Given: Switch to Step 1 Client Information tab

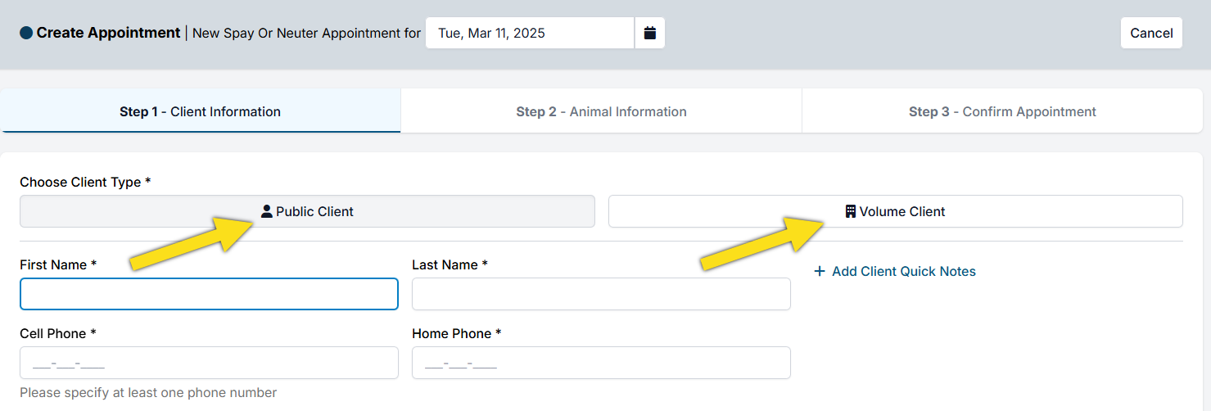Looking at the screenshot, I should coord(201,111).
